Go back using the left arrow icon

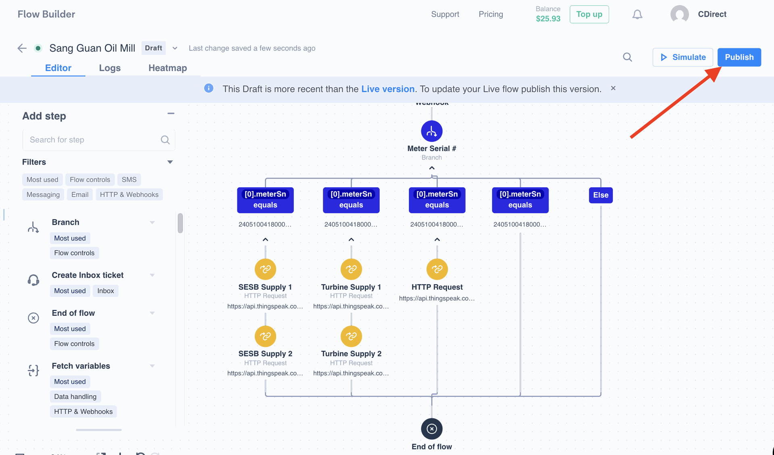[x=22, y=48]
